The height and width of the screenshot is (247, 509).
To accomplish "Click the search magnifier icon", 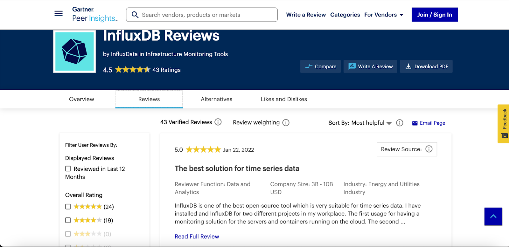I will coord(135,15).
